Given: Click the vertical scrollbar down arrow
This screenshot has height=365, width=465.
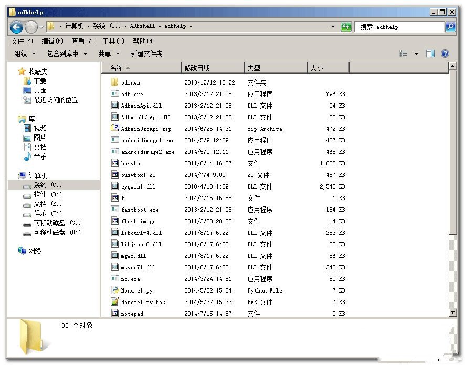Looking at the screenshot, I should click(x=453, y=313).
